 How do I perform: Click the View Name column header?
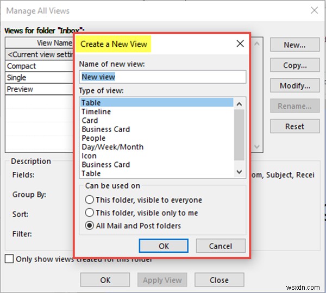click(x=40, y=43)
